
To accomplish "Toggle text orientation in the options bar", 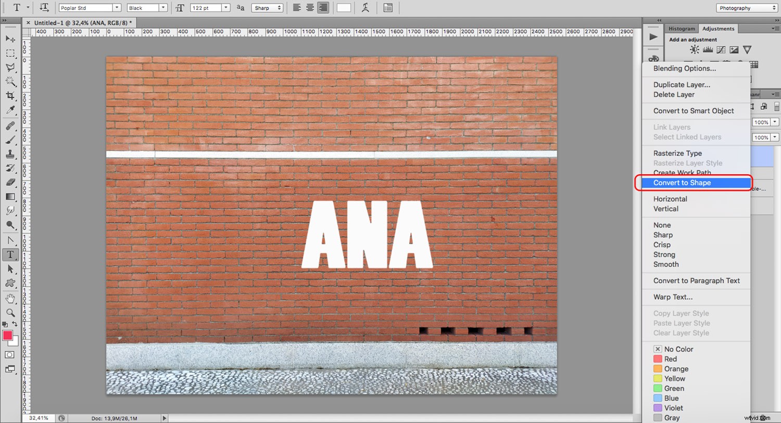I will [44, 7].
